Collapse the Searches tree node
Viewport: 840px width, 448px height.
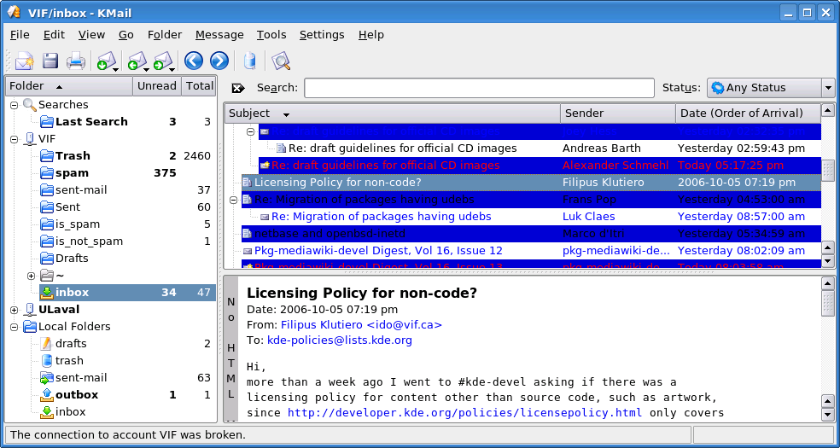[x=14, y=105]
